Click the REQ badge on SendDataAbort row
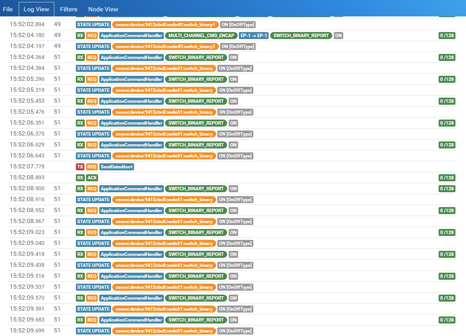The image size is (466, 336). 92,167
